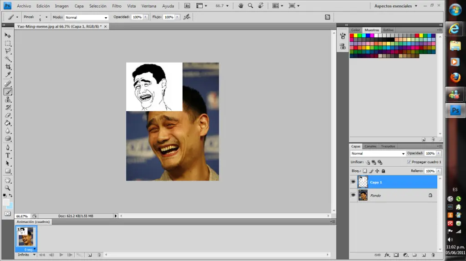Hide the Capa 1 layer
The image size is (466, 261).
(353, 182)
